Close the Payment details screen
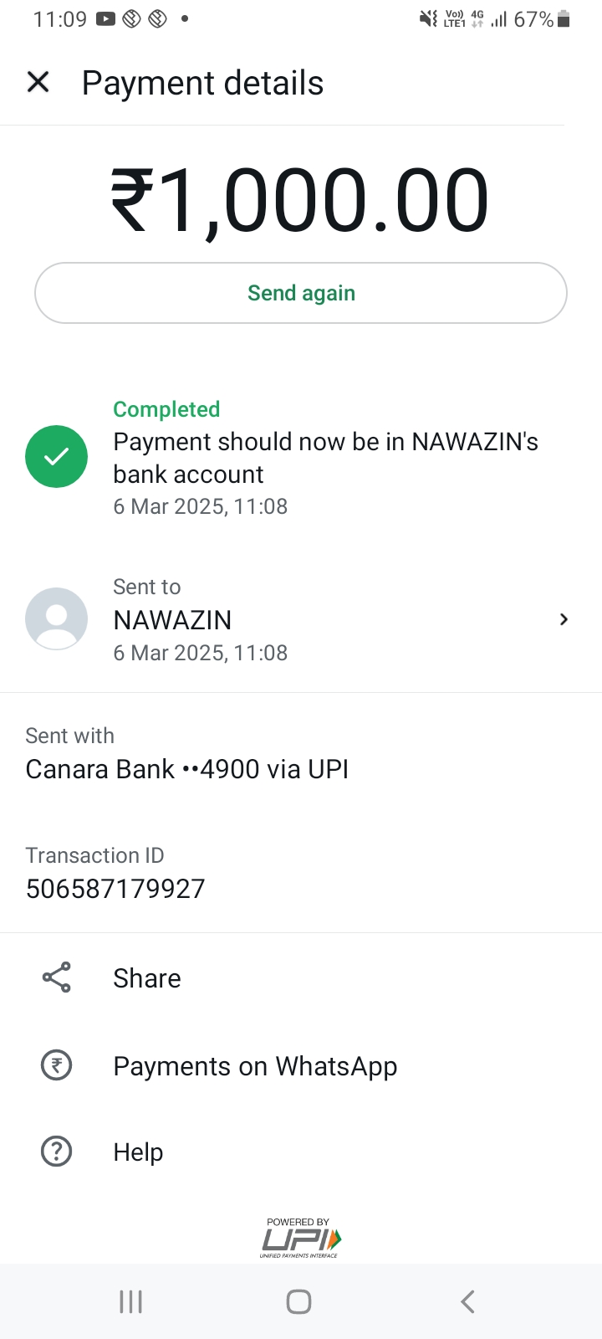Viewport: 602px width, 1339px height. pos(38,82)
